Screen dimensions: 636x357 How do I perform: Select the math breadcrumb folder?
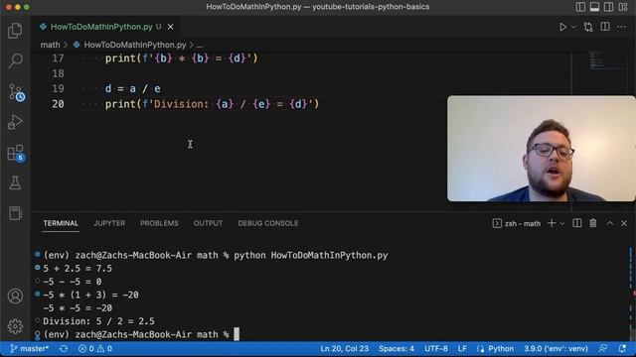tap(50, 45)
